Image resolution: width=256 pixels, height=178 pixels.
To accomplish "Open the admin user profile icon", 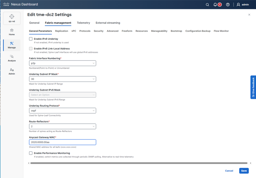I will pyautogui.click(x=238, y=5).
